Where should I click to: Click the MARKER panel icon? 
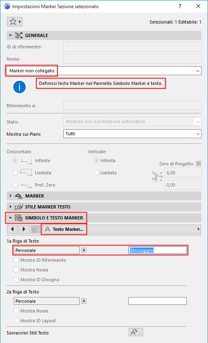pos(19,196)
